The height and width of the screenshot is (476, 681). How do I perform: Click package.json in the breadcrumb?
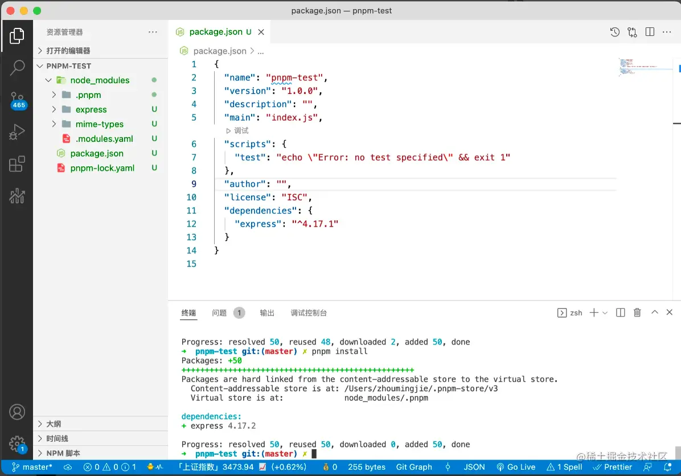[219, 51]
